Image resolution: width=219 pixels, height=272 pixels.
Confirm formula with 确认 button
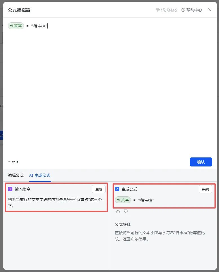(201, 162)
